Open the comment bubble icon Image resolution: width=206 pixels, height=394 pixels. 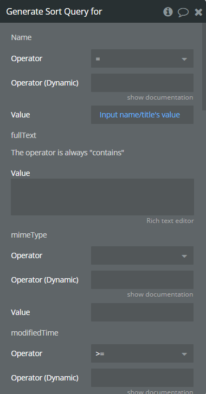(183, 12)
